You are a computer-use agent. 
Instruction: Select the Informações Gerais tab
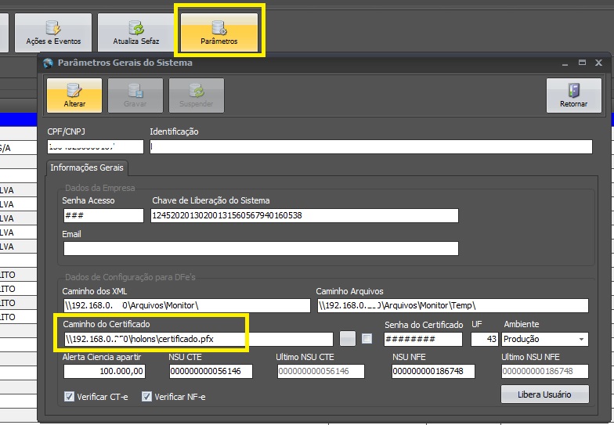tap(87, 167)
